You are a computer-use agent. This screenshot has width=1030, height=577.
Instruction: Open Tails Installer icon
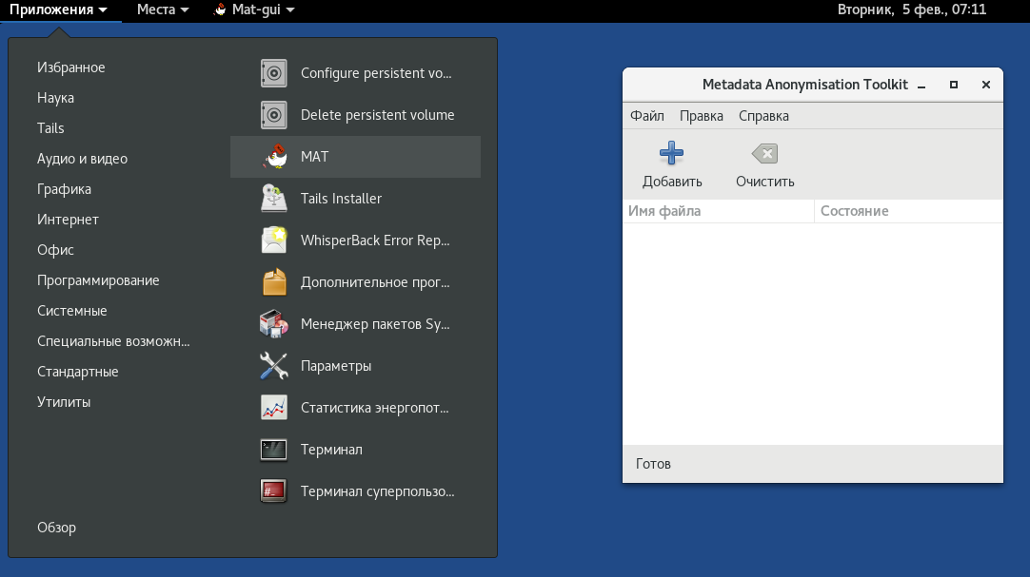click(x=274, y=199)
